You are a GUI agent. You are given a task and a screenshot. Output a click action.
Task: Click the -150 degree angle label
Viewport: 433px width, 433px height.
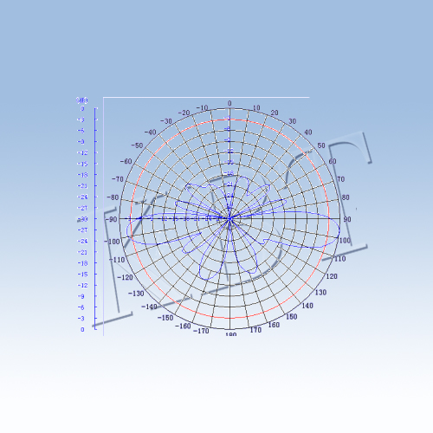point(165,318)
